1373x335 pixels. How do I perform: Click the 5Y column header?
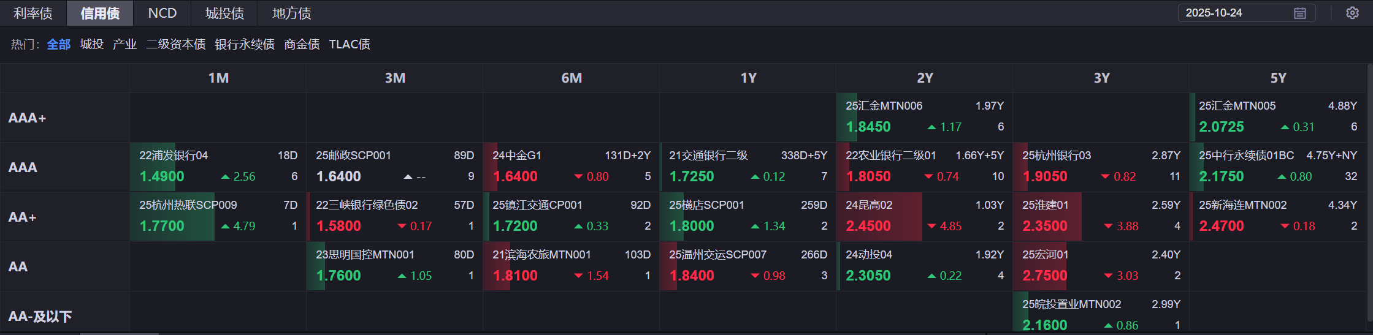pos(1278,78)
